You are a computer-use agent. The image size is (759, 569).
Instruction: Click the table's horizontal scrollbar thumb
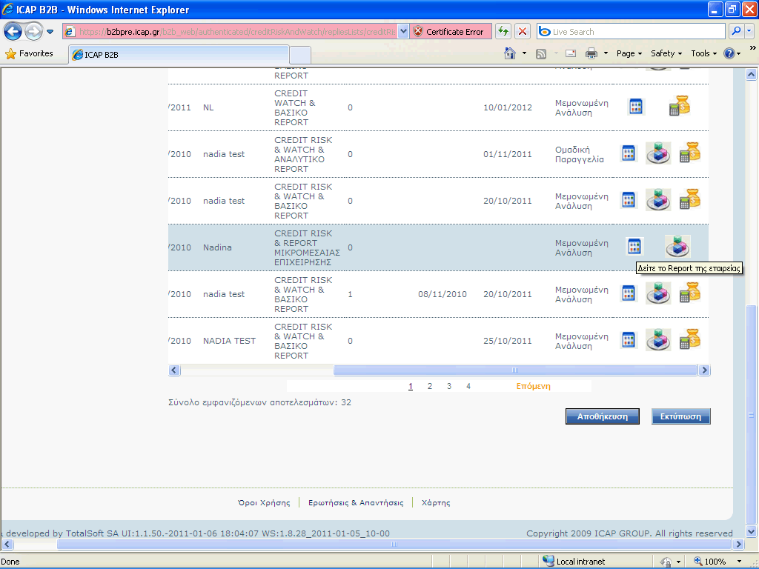[515, 370]
